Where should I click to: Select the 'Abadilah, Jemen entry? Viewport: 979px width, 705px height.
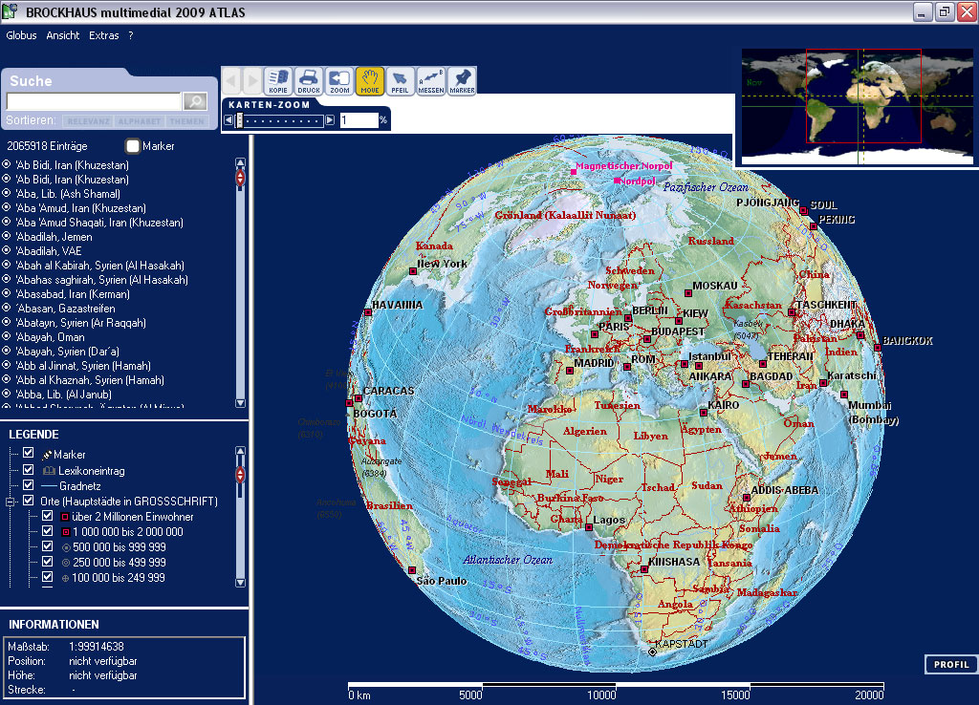tap(54, 237)
